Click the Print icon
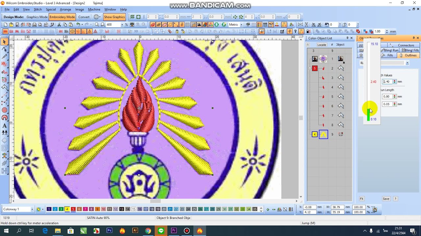The image size is (421, 236). point(34,25)
